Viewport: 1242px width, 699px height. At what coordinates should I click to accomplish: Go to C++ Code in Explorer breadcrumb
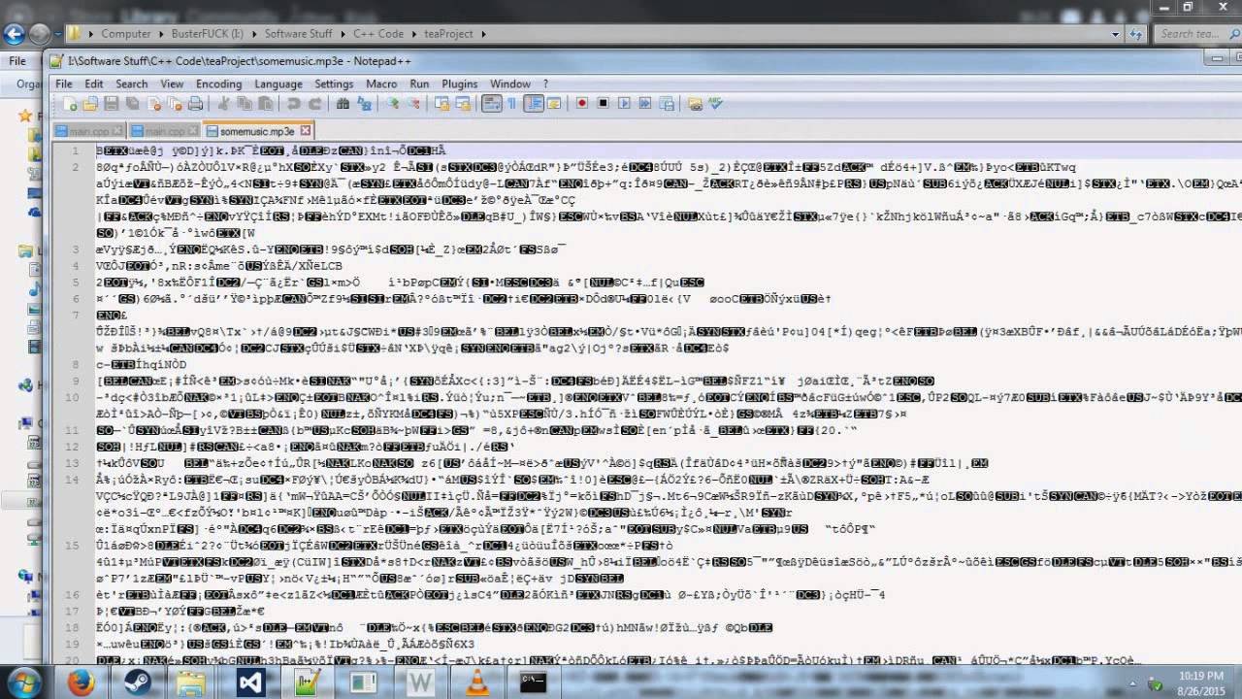(378, 34)
